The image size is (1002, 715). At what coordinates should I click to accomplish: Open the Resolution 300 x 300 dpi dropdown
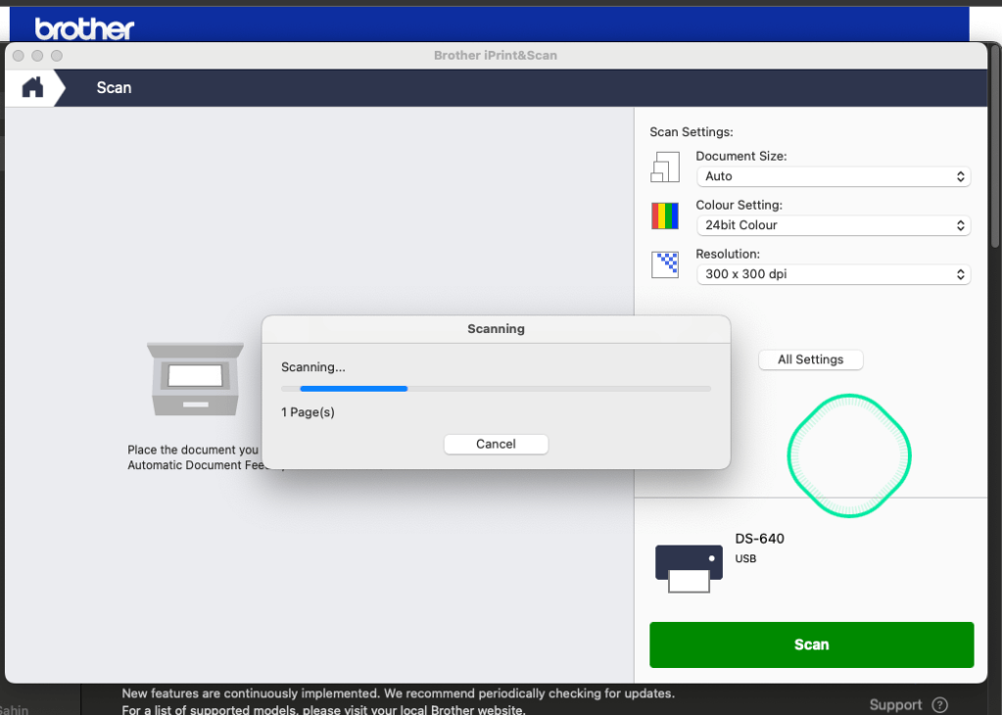[834, 274]
